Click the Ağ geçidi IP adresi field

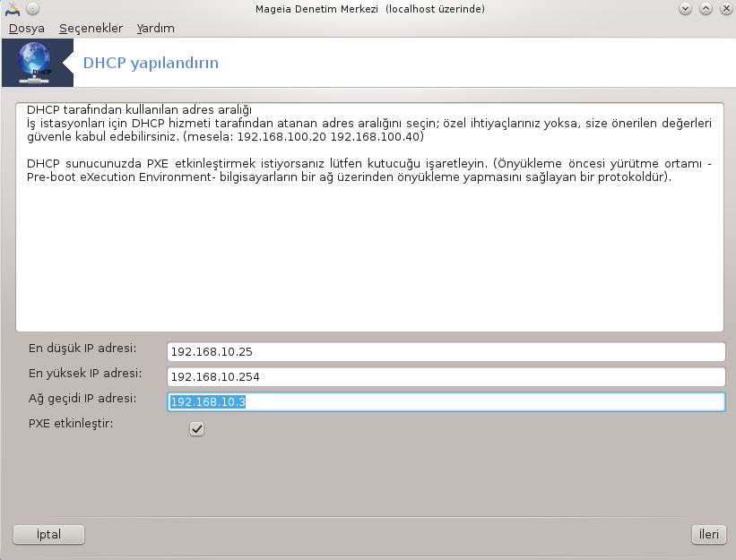(x=446, y=402)
